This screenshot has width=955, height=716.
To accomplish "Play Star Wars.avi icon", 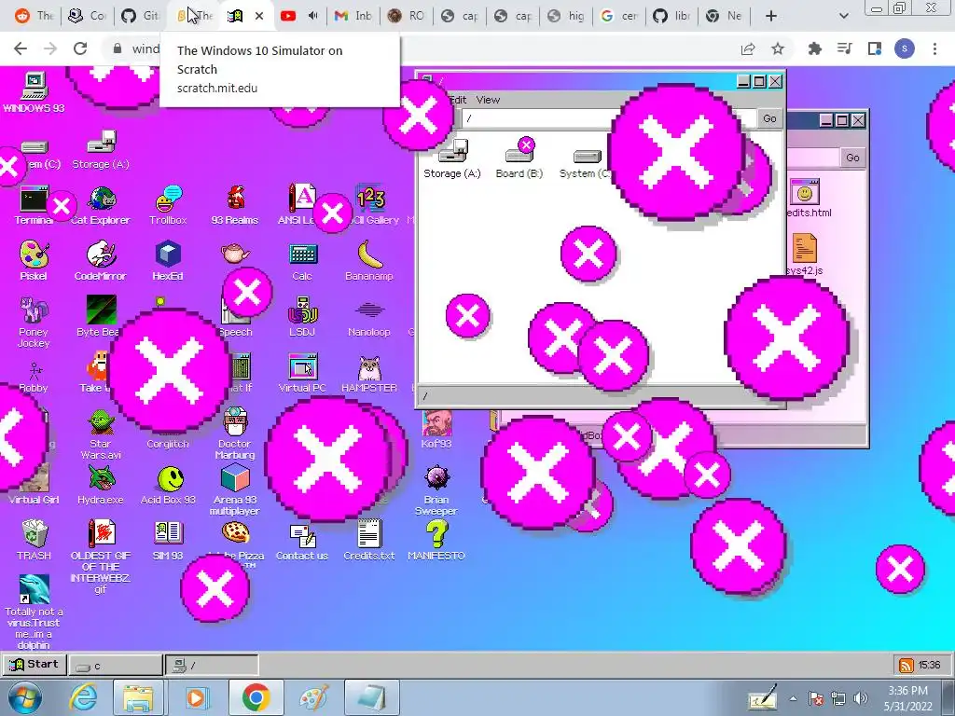I will pos(101,434).
